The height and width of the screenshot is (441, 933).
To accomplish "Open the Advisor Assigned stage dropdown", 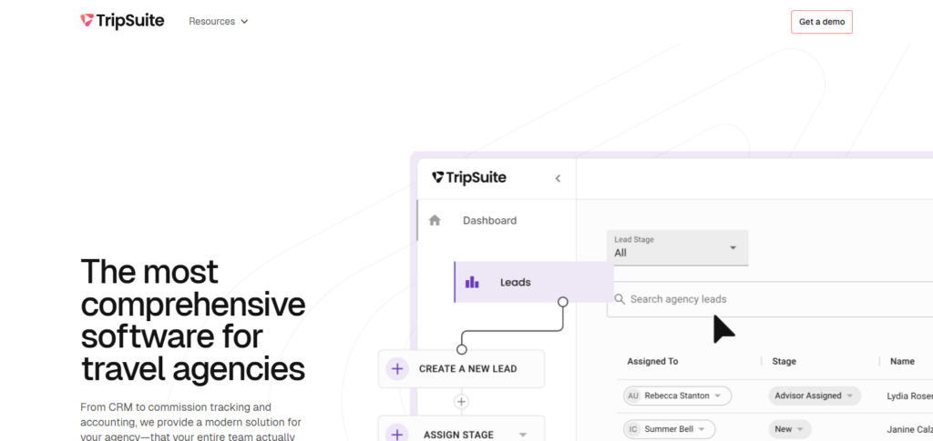I will [814, 396].
